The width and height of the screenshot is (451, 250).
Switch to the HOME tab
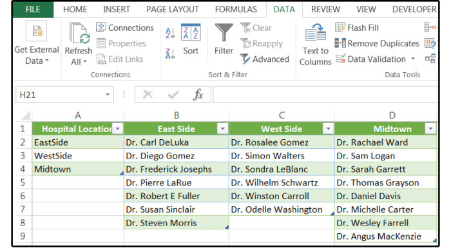pyautogui.click(x=75, y=10)
